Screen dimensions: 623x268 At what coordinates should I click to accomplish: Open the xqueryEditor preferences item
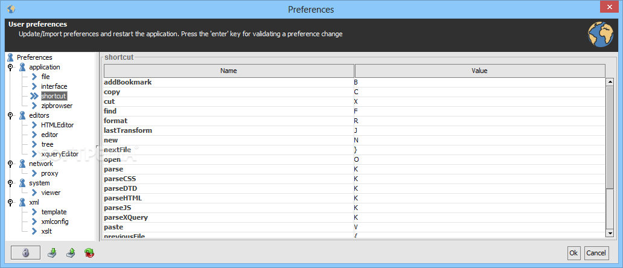pyautogui.click(x=60, y=154)
